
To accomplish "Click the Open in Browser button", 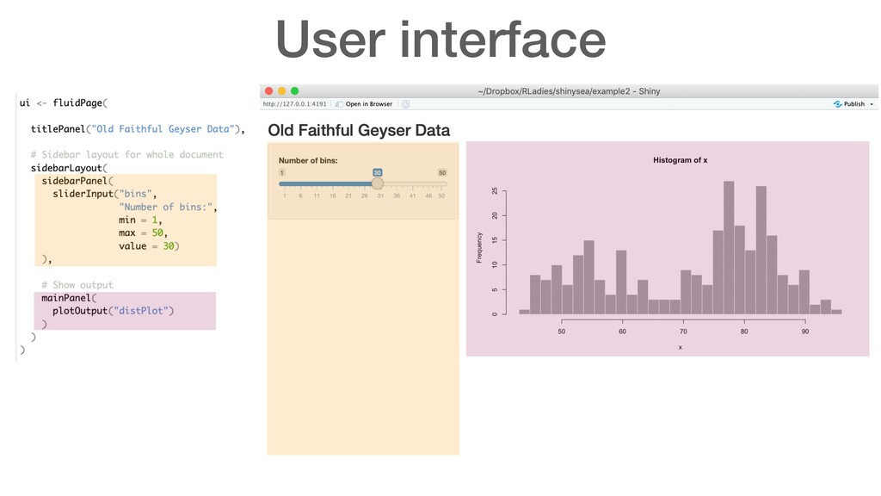I will tap(368, 104).
